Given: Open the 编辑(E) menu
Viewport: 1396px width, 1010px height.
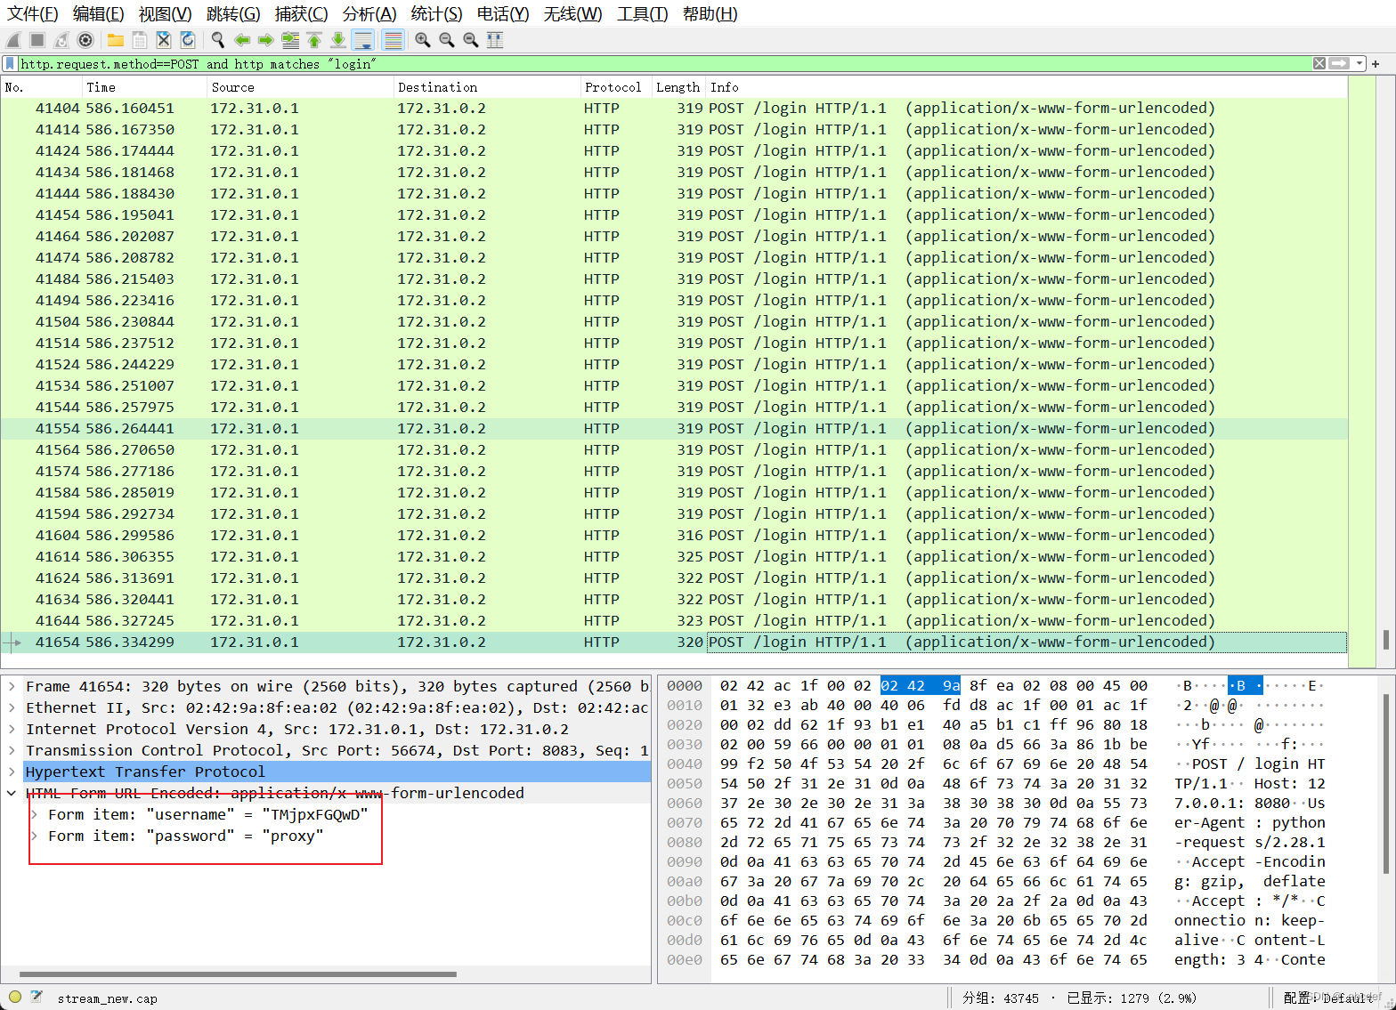Looking at the screenshot, I should pos(99,13).
